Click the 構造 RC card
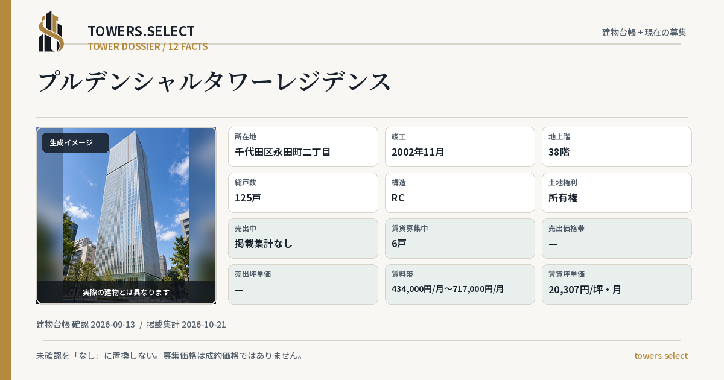Screen dimensions: 724x380 460,192
